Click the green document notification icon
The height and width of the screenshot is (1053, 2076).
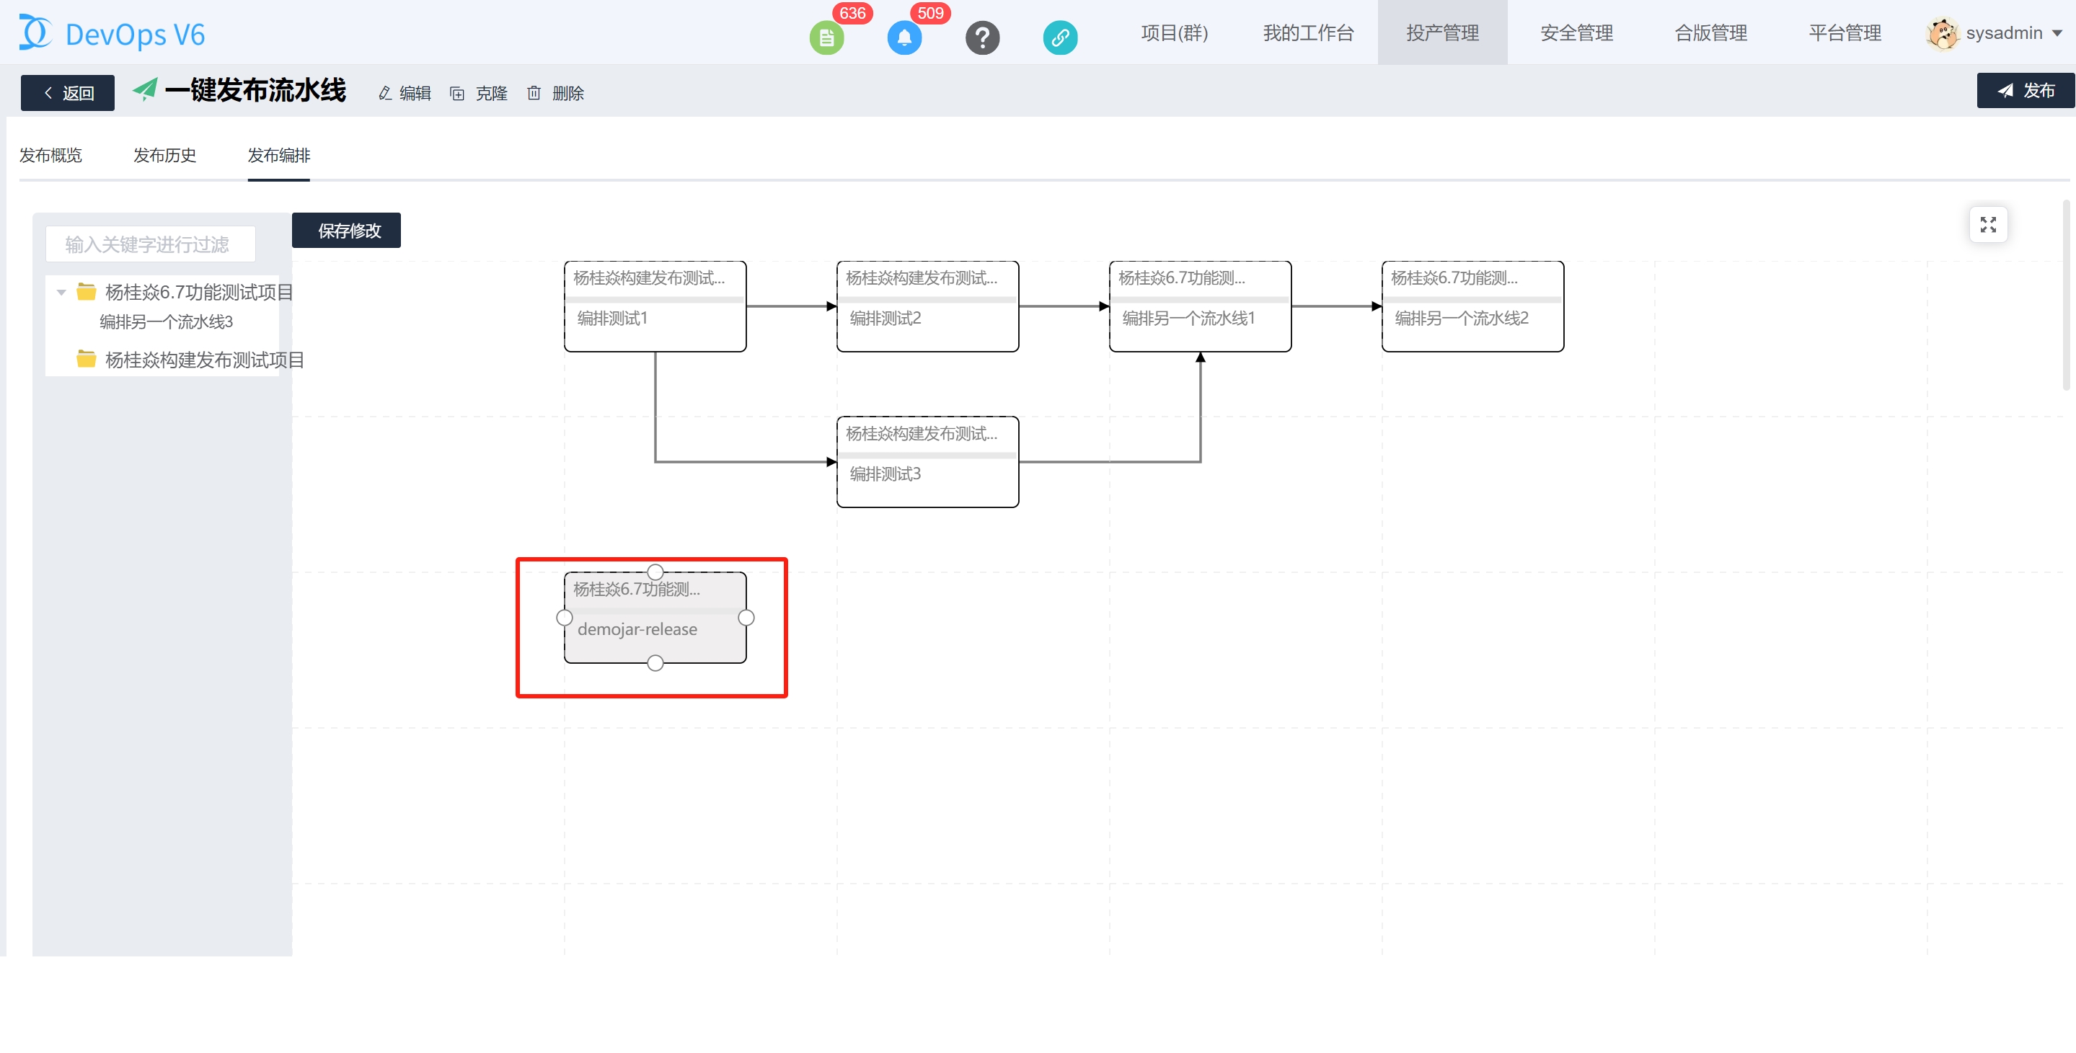[826, 37]
